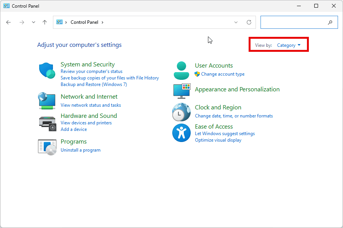Open Change account type link
The height and width of the screenshot is (228, 343).
tap(223, 74)
